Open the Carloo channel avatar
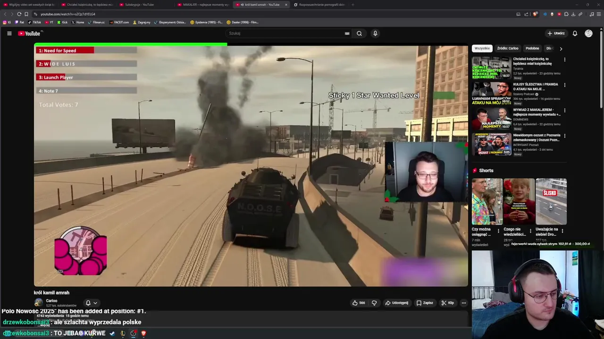Image resolution: width=604 pixels, height=339 pixels. click(x=39, y=303)
